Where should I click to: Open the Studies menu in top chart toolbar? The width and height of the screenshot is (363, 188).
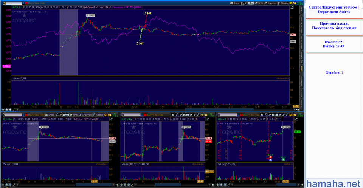click(283, 3)
